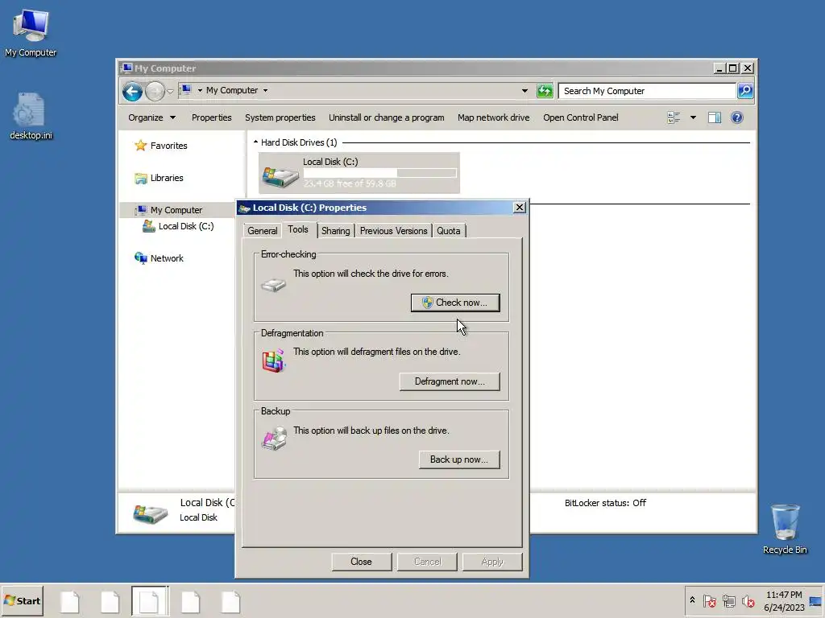This screenshot has height=618, width=825.
Task: Collapse the Hard Disk Drives group
Action: (x=255, y=142)
